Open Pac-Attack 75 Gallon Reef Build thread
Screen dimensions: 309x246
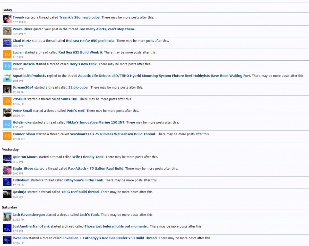[x=96, y=168]
